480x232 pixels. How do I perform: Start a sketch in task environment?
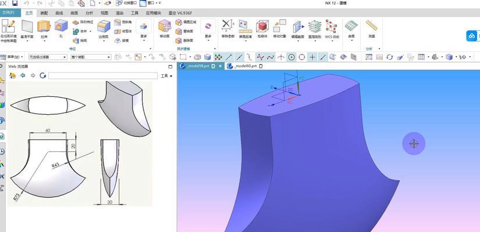[x=8, y=31]
